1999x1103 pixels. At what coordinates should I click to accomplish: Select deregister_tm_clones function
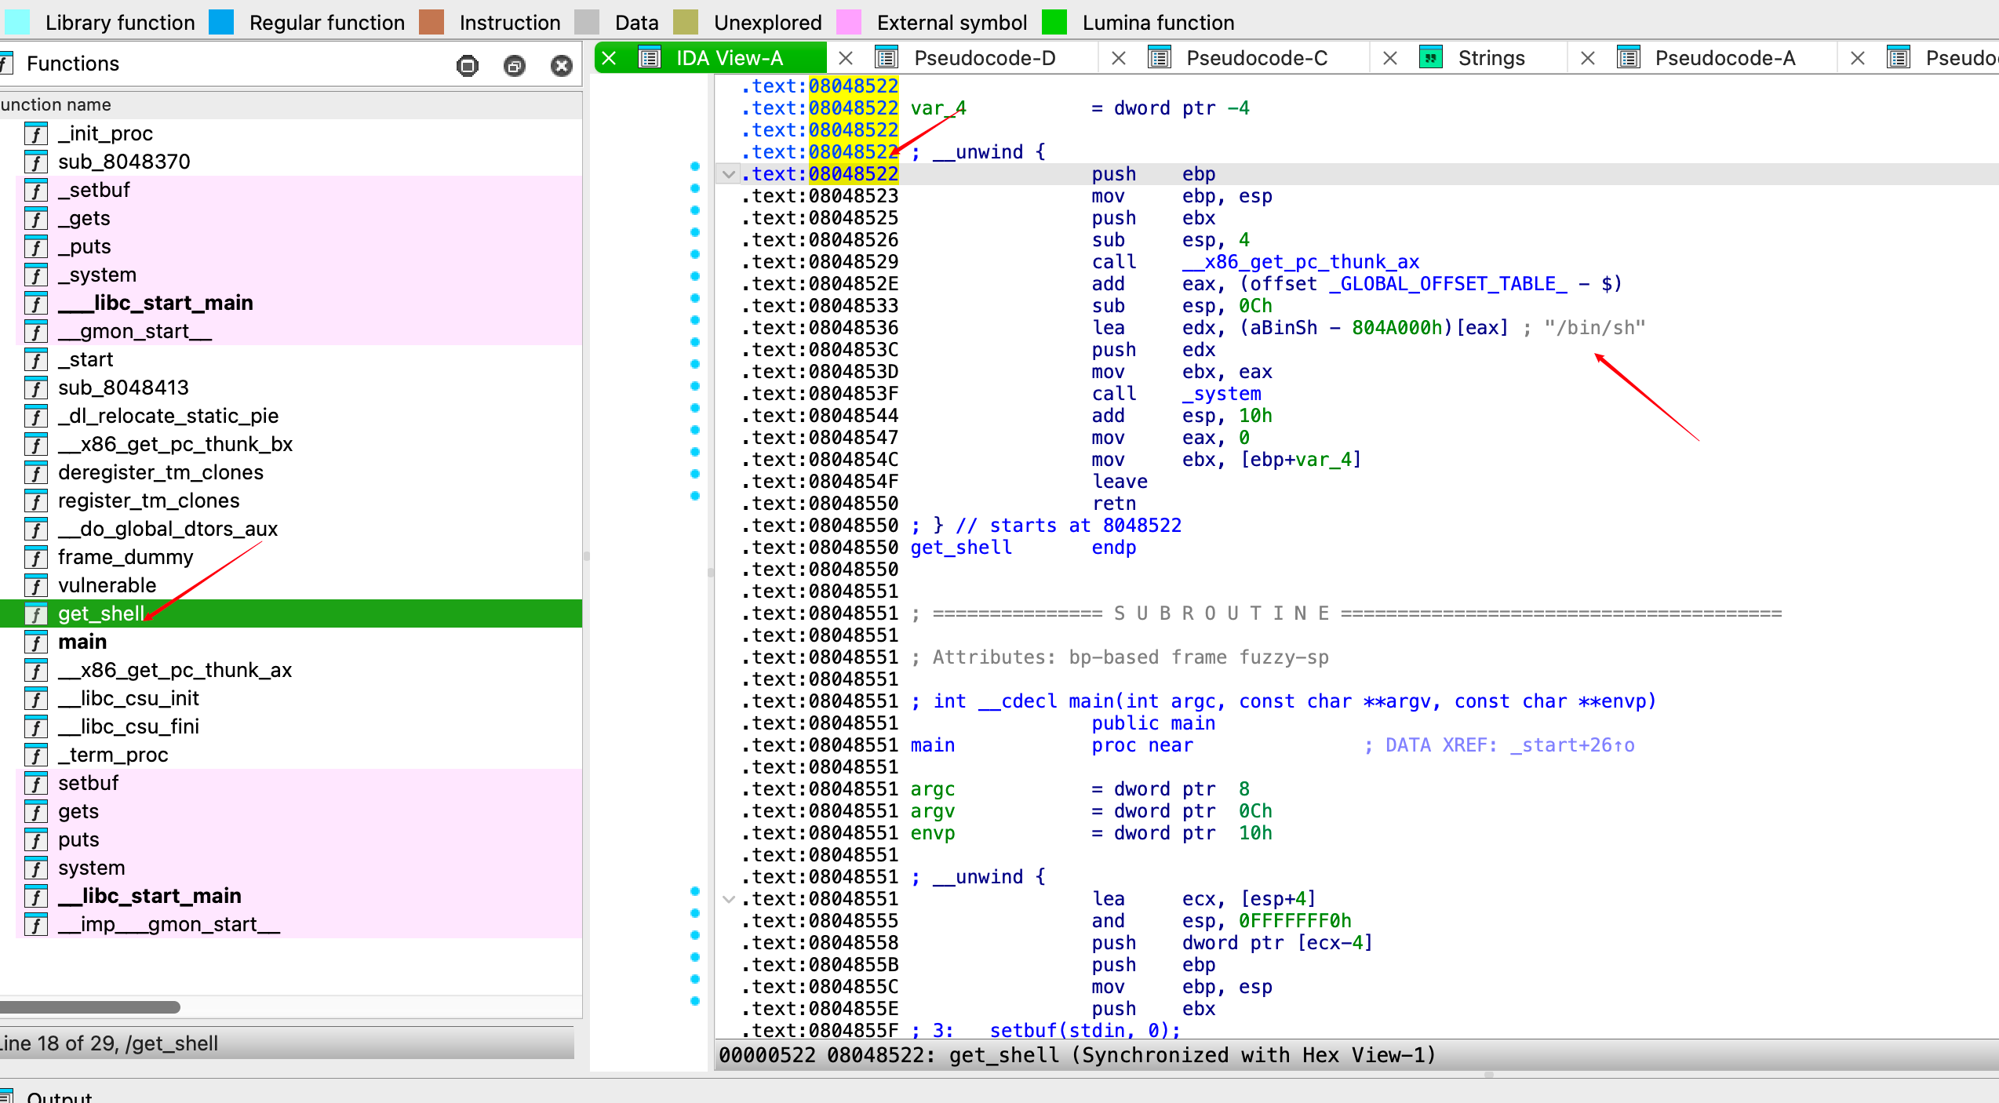291,472
